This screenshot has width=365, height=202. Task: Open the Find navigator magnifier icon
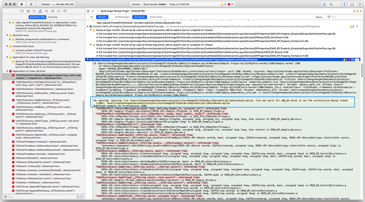coord(34,11)
